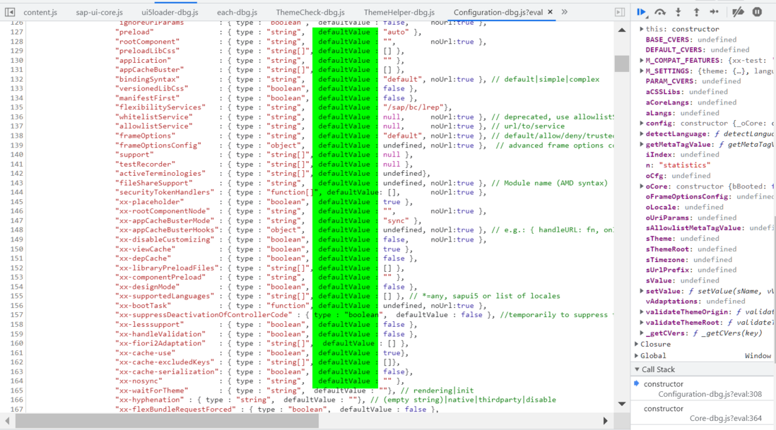Set breakpoint on line number 127
The width and height of the screenshot is (776, 430).
(17, 32)
